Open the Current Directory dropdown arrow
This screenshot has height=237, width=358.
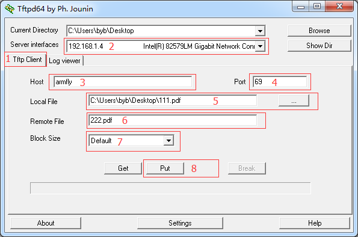(260, 31)
